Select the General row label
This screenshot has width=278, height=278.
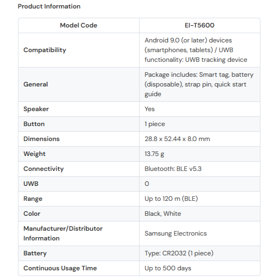(x=36, y=84)
